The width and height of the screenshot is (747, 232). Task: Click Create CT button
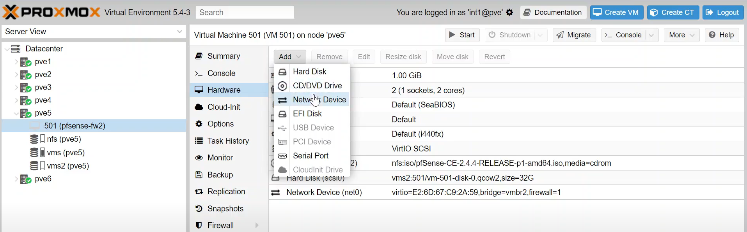click(673, 12)
